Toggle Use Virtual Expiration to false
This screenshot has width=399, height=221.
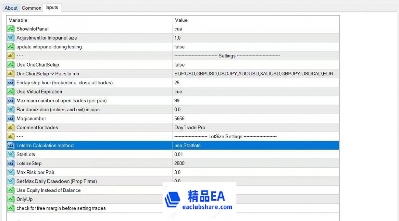[222, 92]
